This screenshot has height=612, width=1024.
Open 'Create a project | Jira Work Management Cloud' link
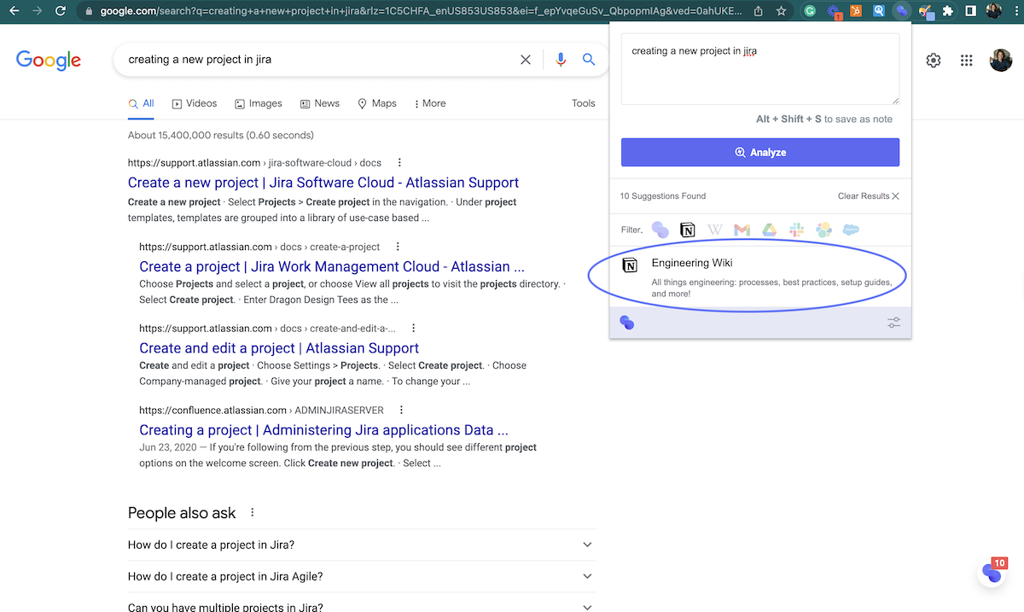332,266
